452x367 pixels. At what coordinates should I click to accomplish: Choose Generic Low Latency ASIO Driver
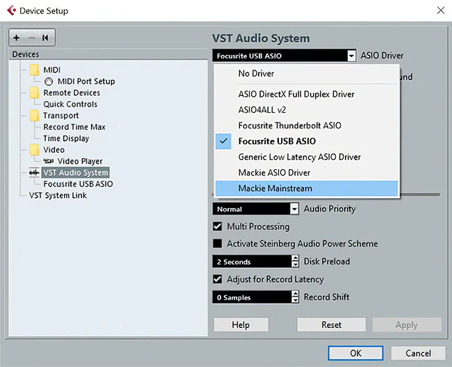coord(307,157)
